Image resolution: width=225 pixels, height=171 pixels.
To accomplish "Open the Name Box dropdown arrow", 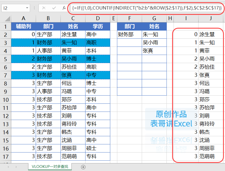I will [27, 8].
